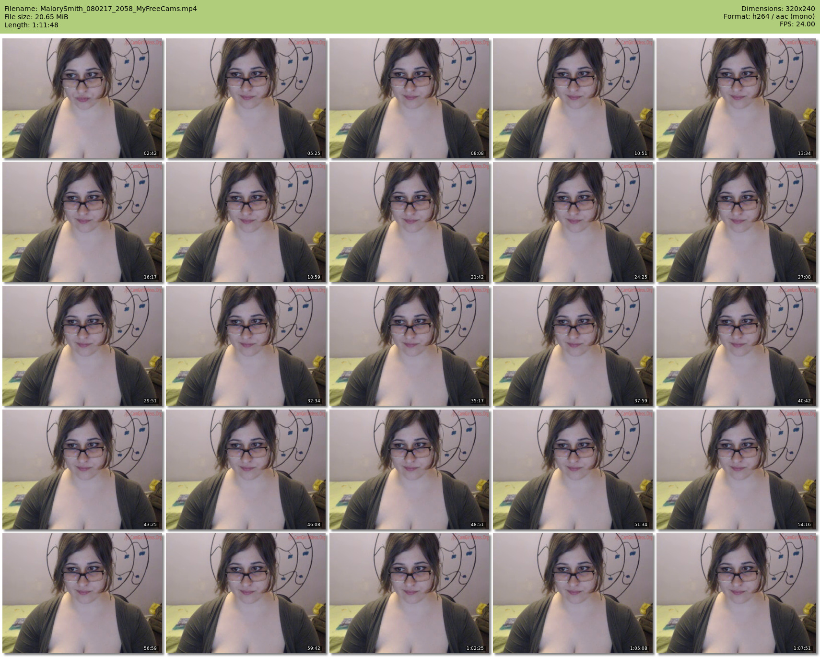Select the frame at 05:25
Viewport: 820px width, 657px height.
(x=246, y=98)
